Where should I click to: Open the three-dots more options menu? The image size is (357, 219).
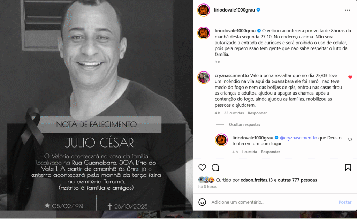pyautogui.click(x=348, y=10)
